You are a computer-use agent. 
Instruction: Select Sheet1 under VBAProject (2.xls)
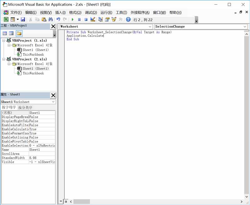[x=36, y=69]
